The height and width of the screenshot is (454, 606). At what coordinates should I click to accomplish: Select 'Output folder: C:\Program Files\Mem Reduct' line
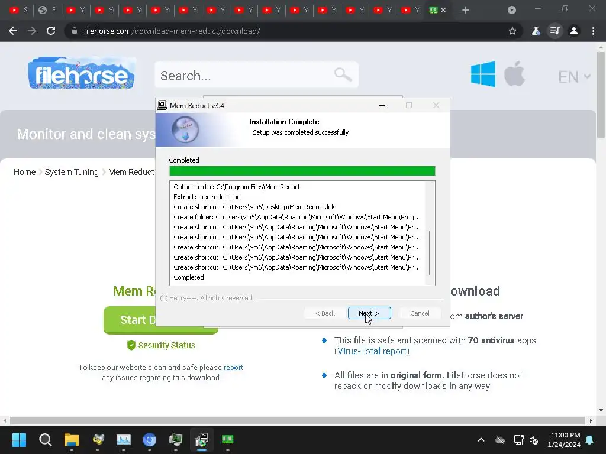(x=237, y=187)
